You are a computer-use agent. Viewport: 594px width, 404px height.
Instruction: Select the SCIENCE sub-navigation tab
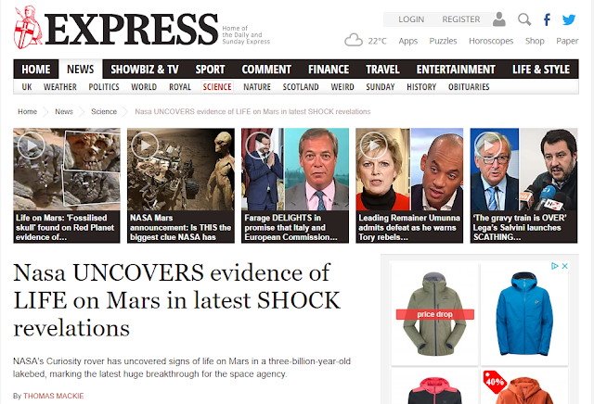click(217, 87)
